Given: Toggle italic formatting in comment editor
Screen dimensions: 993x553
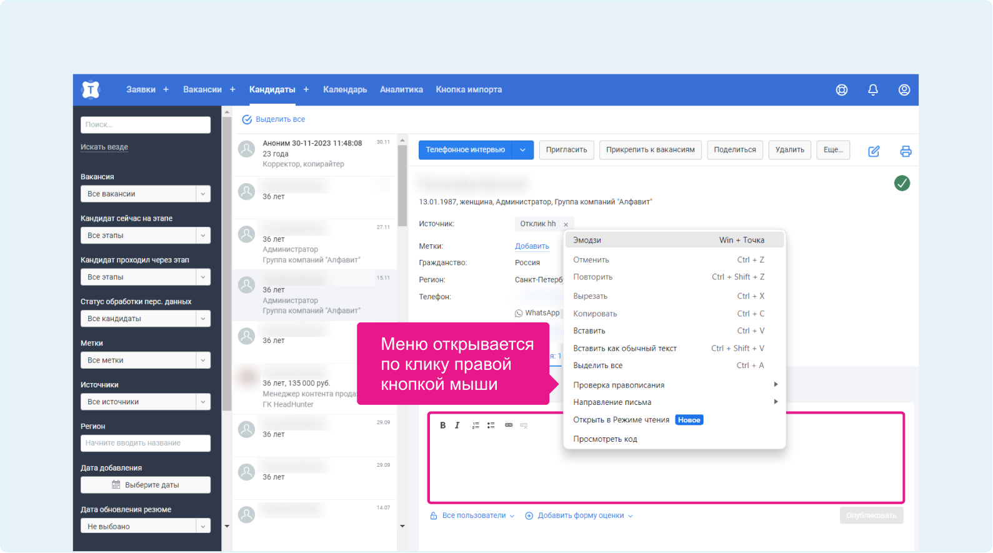Looking at the screenshot, I should (x=457, y=426).
